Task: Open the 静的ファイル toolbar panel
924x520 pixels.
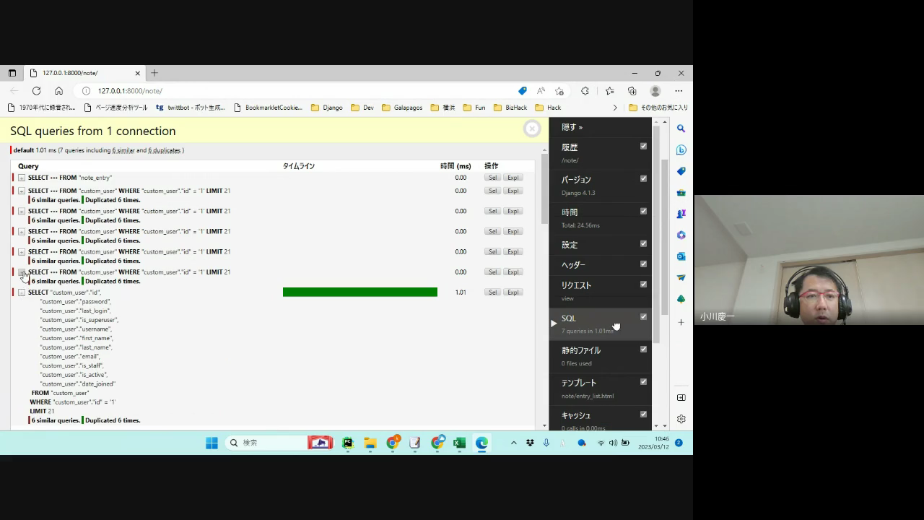Action: [581, 350]
